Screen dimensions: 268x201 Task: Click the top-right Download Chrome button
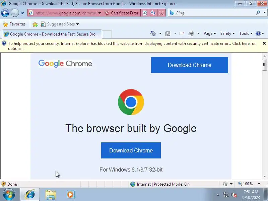pyautogui.click(x=189, y=65)
